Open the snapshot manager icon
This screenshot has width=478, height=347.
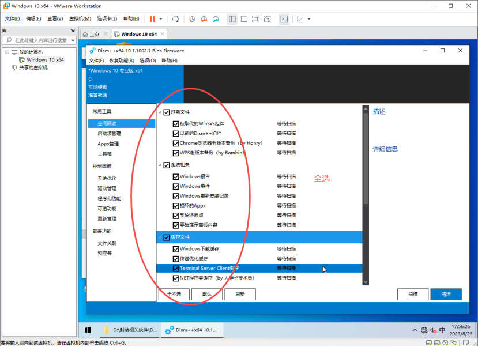(x=216, y=19)
